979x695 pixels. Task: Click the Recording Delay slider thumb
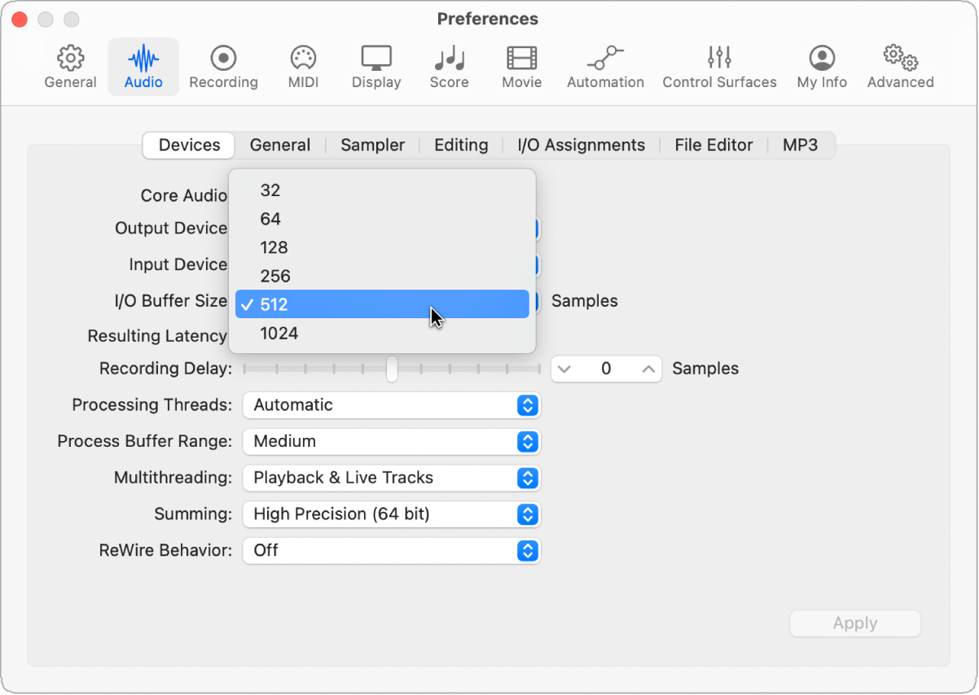point(392,369)
